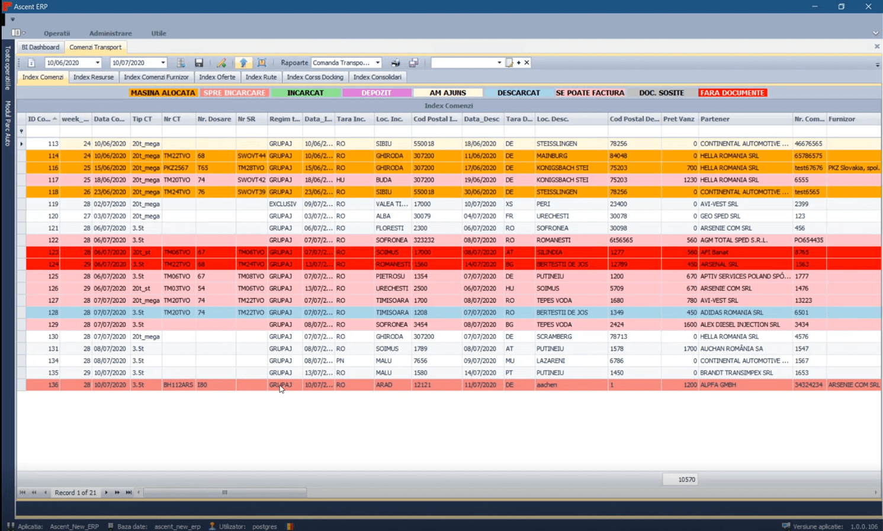The width and height of the screenshot is (883, 531).
Task: Click the monitor icon beside Versiune aplicatie
Action: pyautogui.click(x=786, y=526)
